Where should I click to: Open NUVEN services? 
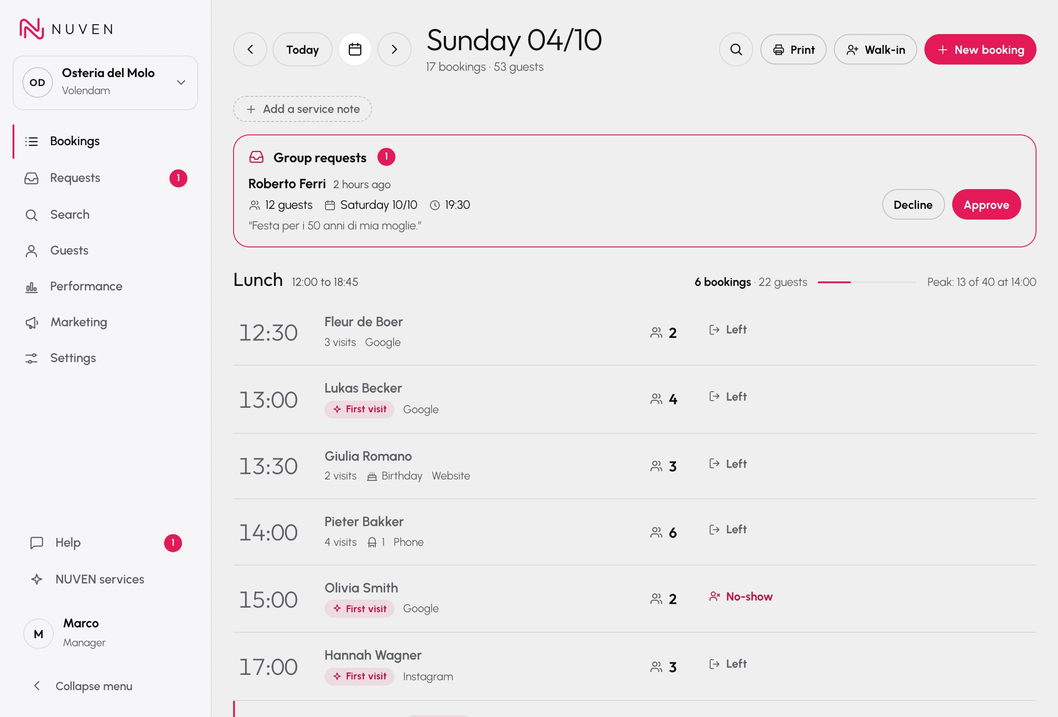(105, 579)
